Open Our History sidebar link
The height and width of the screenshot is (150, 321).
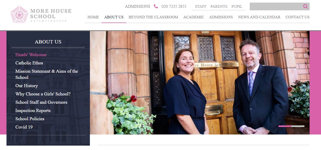[x=27, y=86]
